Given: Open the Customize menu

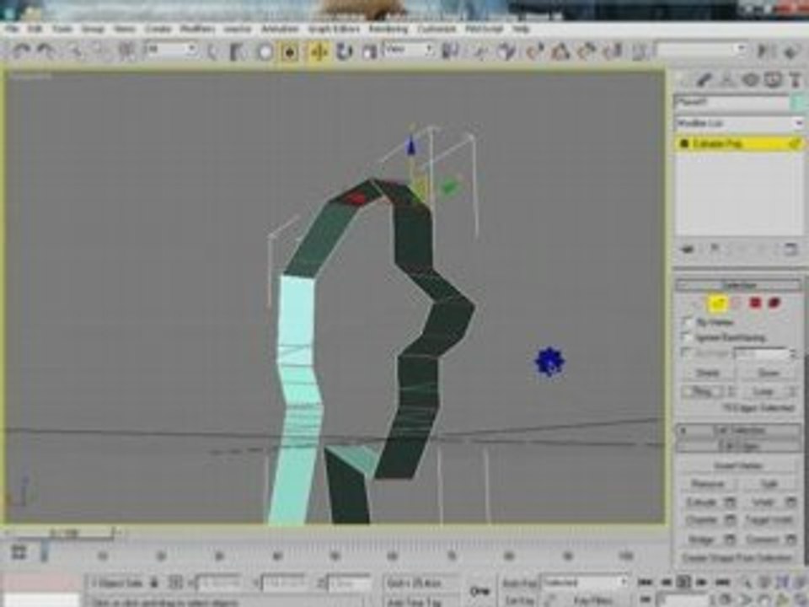Looking at the screenshot, I should pos(437,29).
